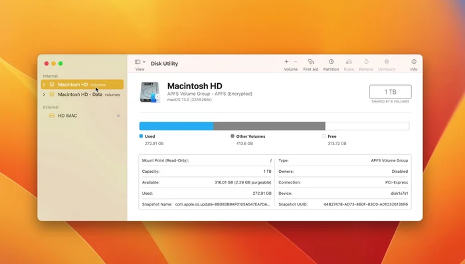
Task: Eject HD IMAC with eject icon
Action: [x=118, y=116]
